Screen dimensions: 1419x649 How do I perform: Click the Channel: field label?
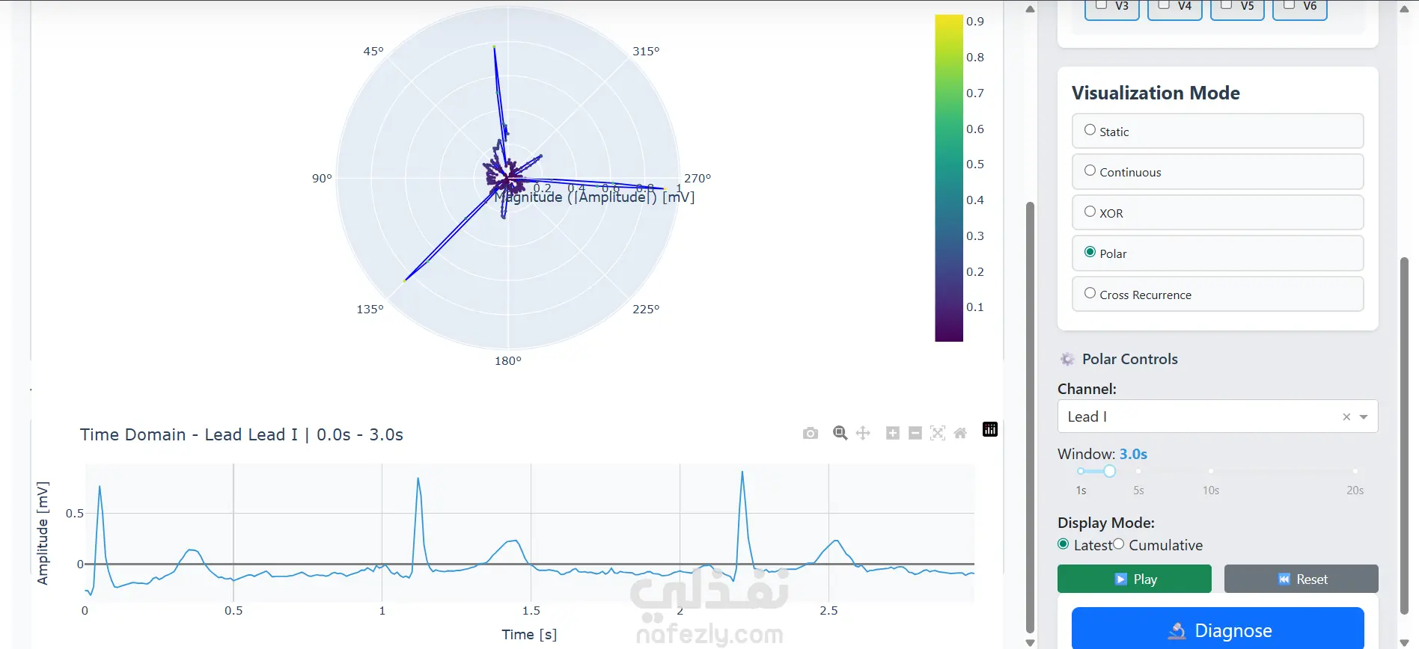click(x=1087, y=389)
